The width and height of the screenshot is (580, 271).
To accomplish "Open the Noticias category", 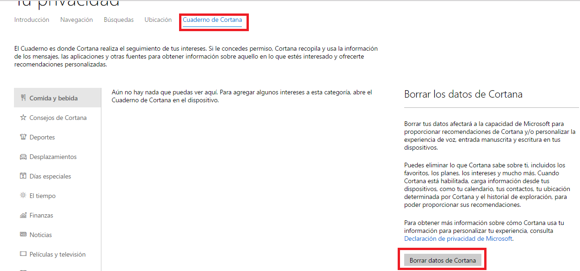I will [x=58, y=235].
